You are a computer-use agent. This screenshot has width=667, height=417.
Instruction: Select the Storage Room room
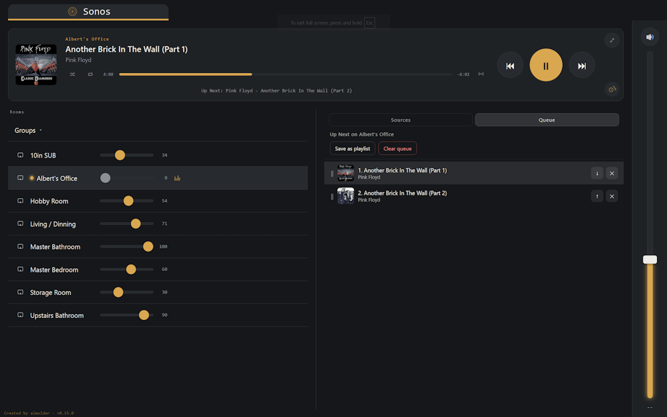(x=51, y=293)
